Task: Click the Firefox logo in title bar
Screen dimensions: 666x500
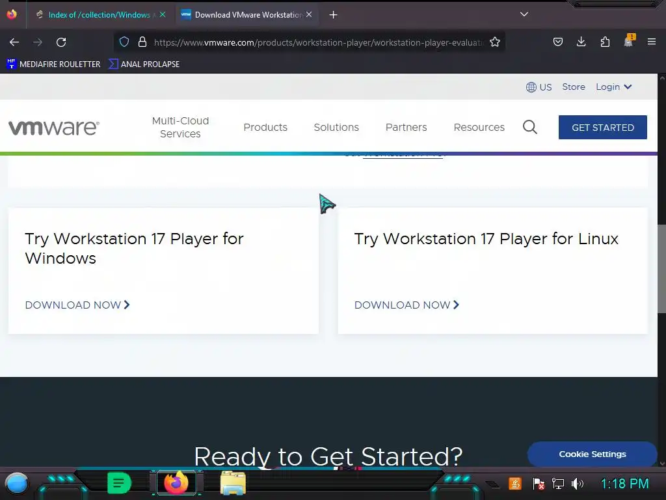Action: point(12,14)
